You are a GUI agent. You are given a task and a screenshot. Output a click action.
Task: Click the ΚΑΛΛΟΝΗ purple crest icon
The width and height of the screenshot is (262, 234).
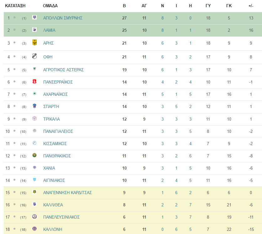click(x=34, y=229)
